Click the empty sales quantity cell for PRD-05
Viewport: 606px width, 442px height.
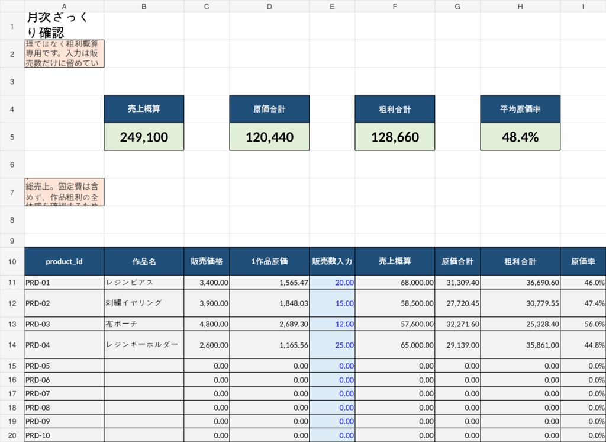pyautogui.click(x=332, y=366)
